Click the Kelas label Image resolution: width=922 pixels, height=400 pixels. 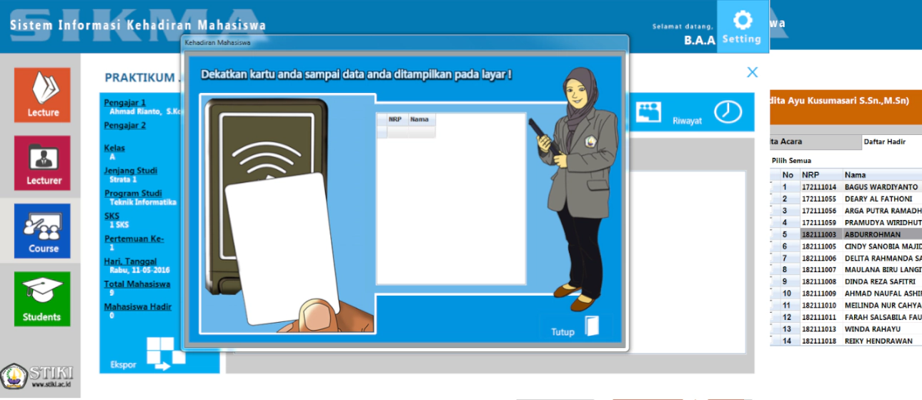pyautogui.click(x=114, y=148)
